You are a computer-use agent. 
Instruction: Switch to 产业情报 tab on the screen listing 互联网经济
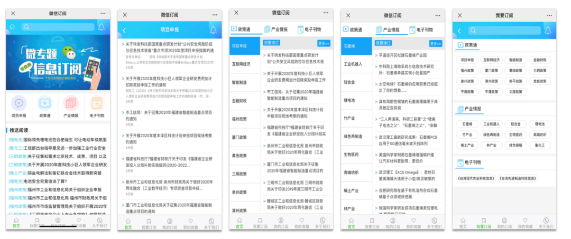275,30
